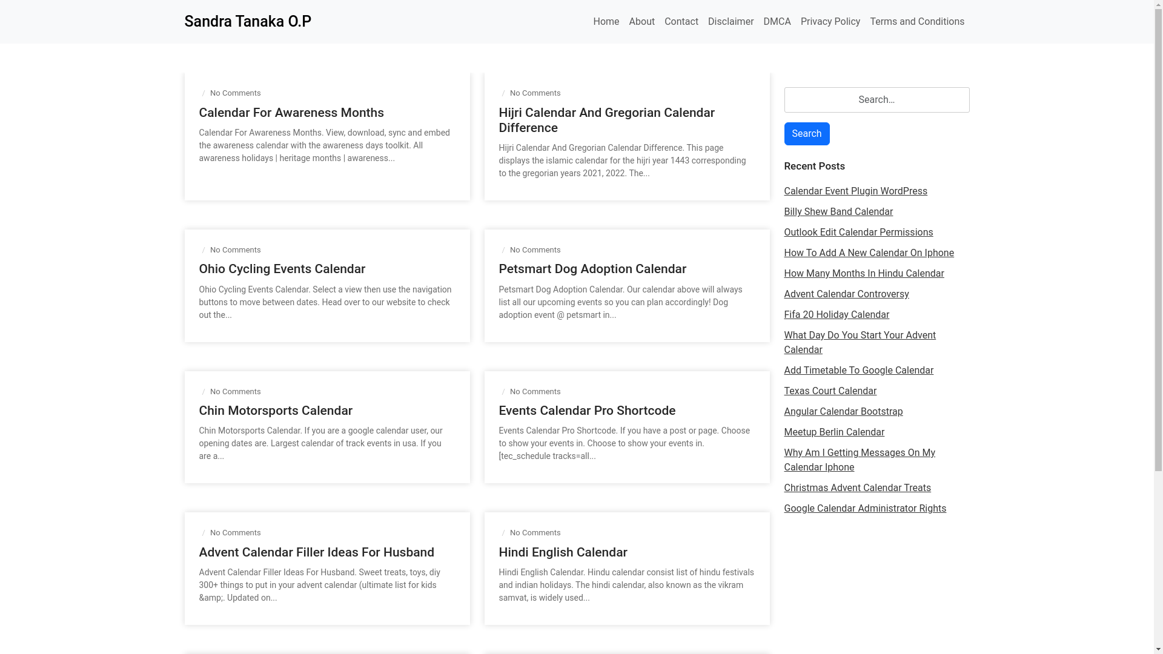Focus the Search input field
Viewport: 1163px width, 654px height.
point(876,100)
